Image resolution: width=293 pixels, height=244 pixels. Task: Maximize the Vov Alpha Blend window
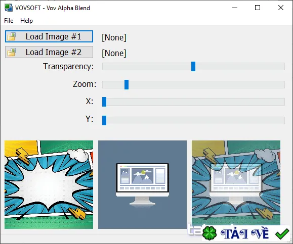[x=258, y=8]
